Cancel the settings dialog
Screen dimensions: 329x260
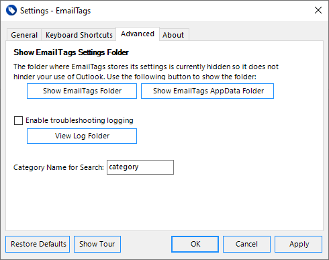[x=246, y=244]
